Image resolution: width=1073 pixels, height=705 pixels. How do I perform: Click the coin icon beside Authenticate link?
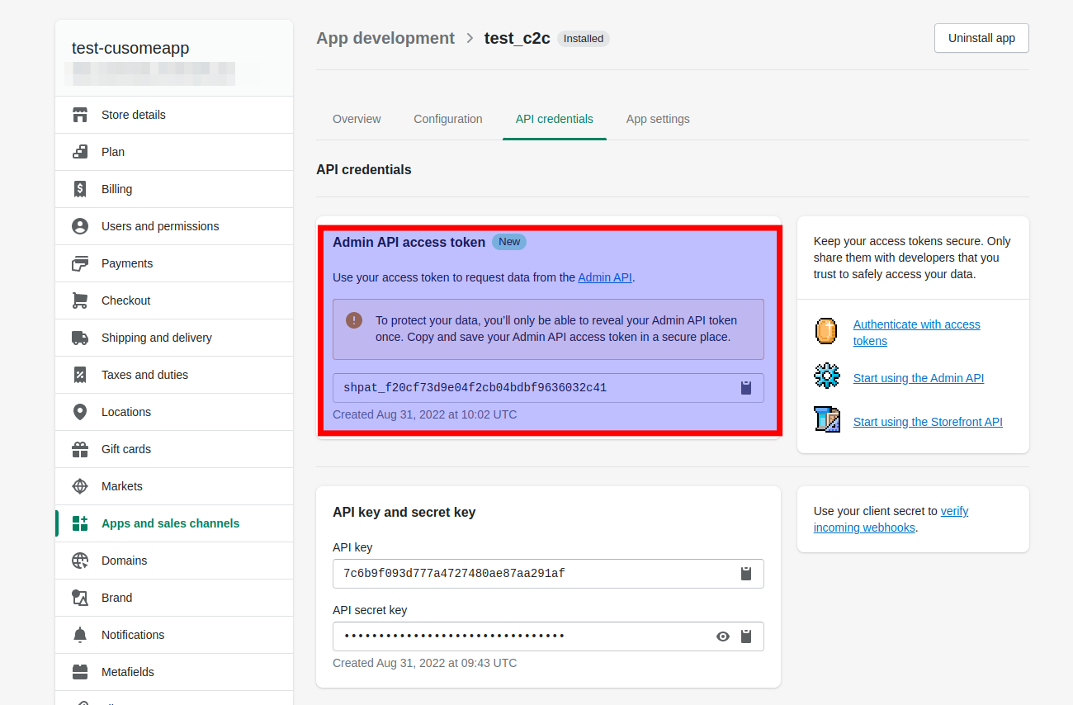pyautogui.click(x=826, y=332)
